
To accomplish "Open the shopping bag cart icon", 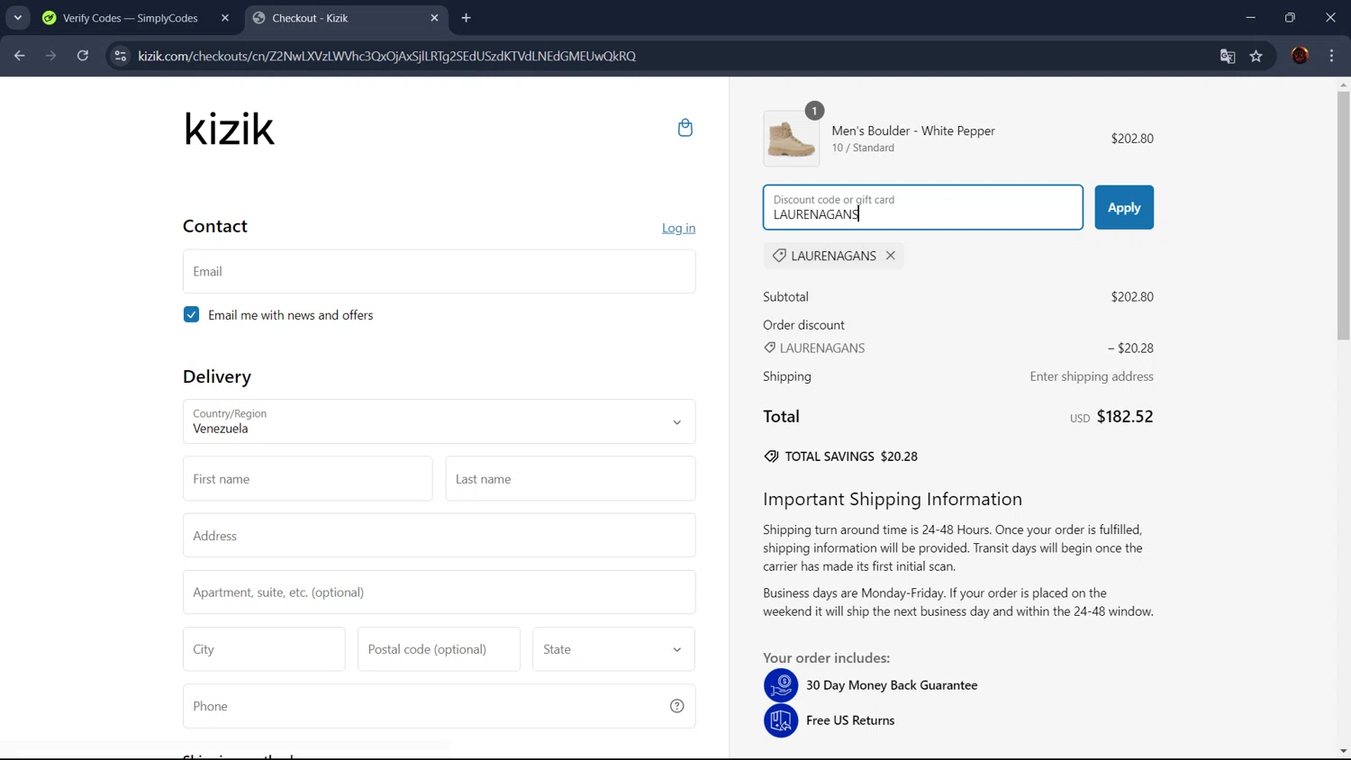I will click(x=685, y=128).
